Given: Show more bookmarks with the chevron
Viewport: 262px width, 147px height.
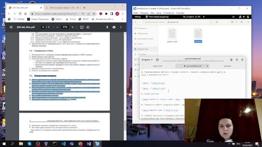Looking at the screenshot, I should pyautogui.click(x=122, y=19).
